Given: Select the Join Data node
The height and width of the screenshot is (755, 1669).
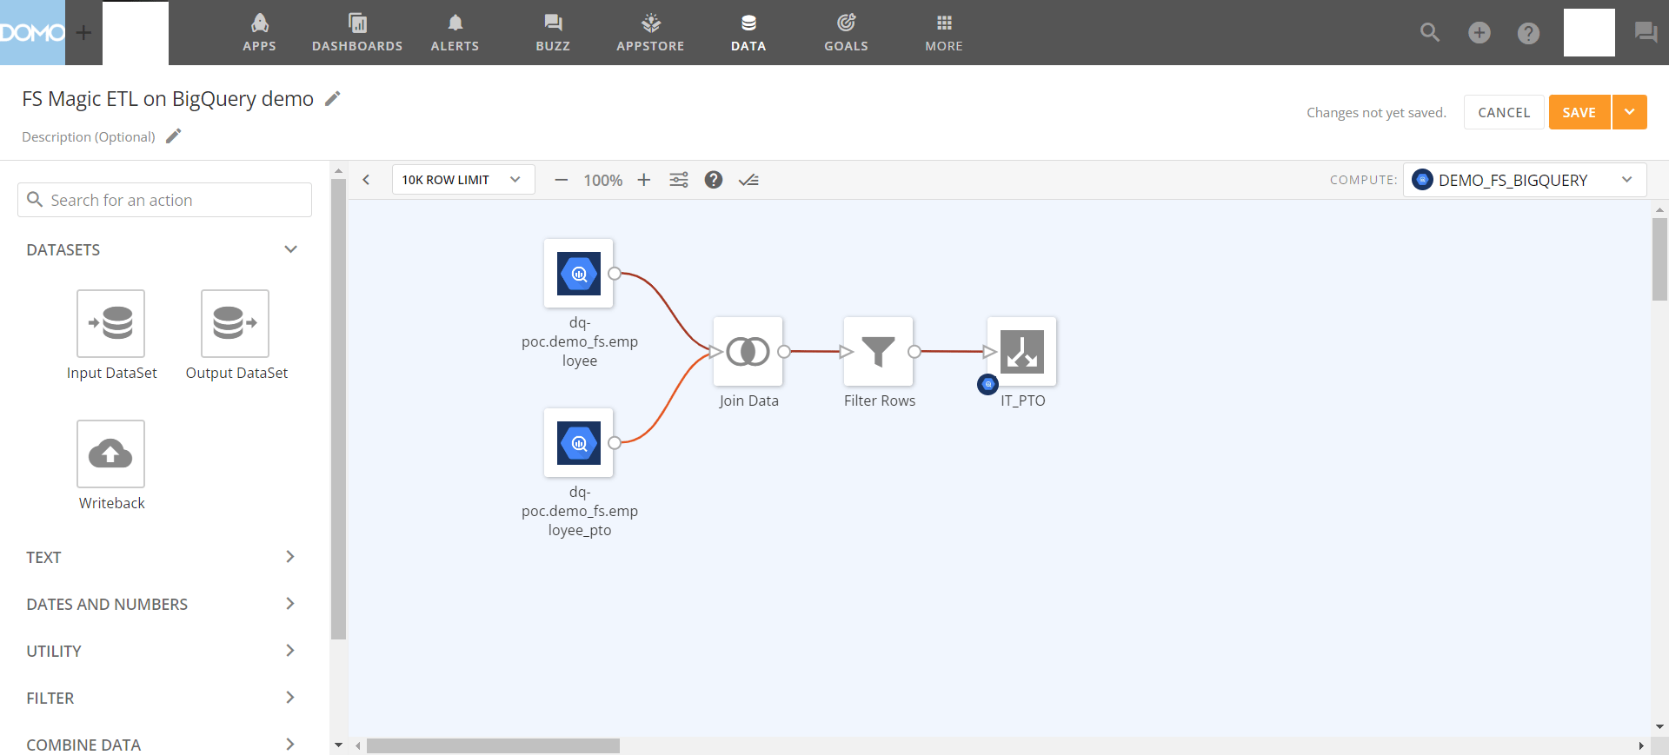Looking at the screenshot, I should (748, 352).
